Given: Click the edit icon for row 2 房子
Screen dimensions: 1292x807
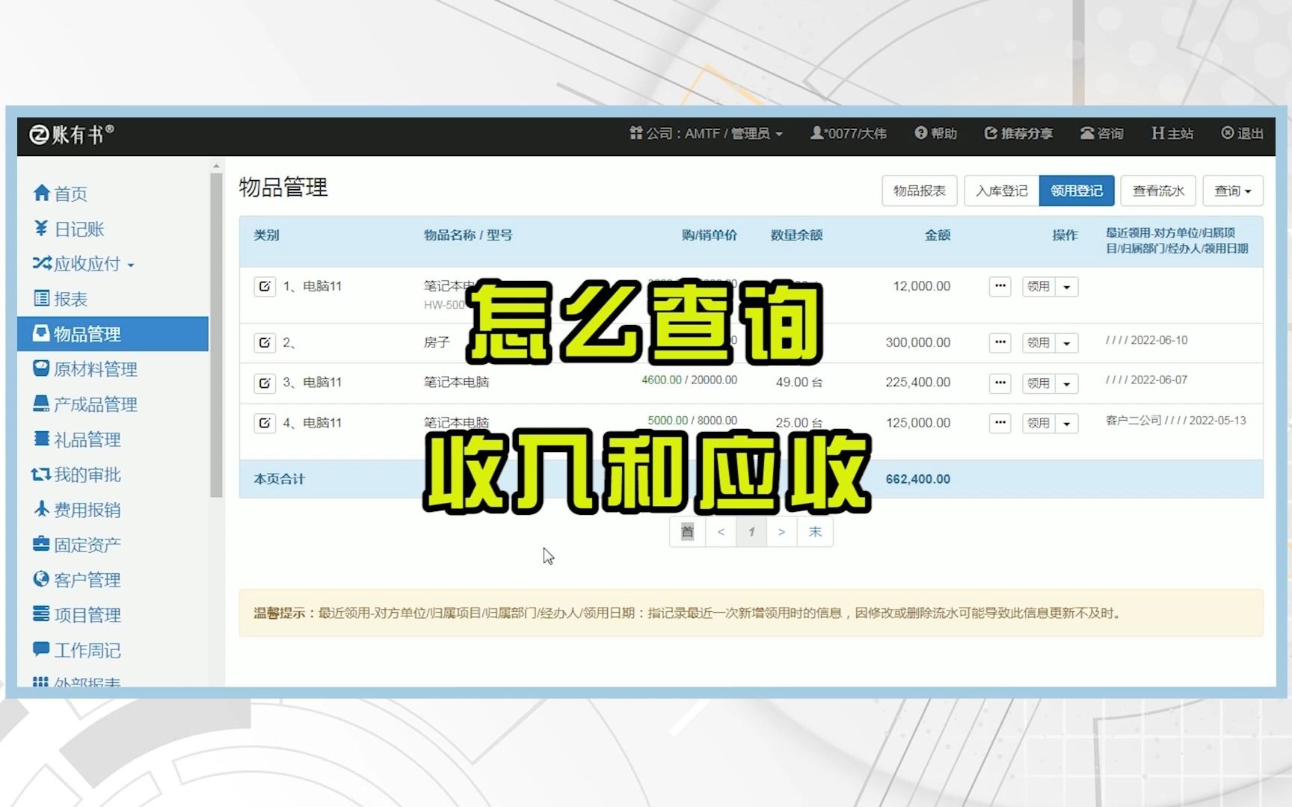Looking at the screenshot, I should [x=265, y=343].
